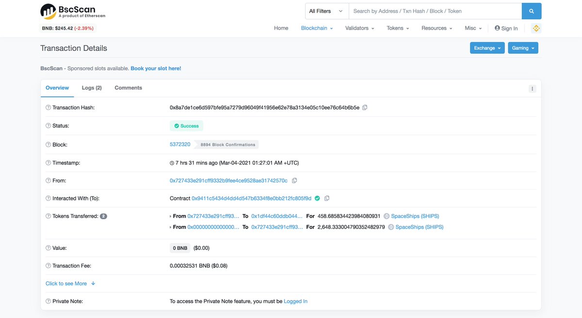Click the help icon next to Status

[48, 126]
